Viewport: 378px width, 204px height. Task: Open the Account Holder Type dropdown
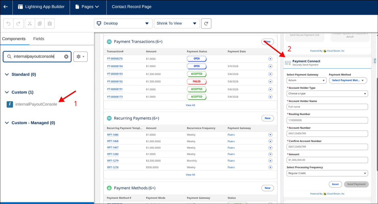[x=327, y=94]
